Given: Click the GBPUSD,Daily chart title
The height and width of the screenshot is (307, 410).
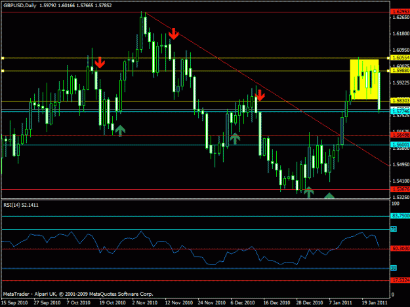Looking at the screenshot, I should (20, 5).
